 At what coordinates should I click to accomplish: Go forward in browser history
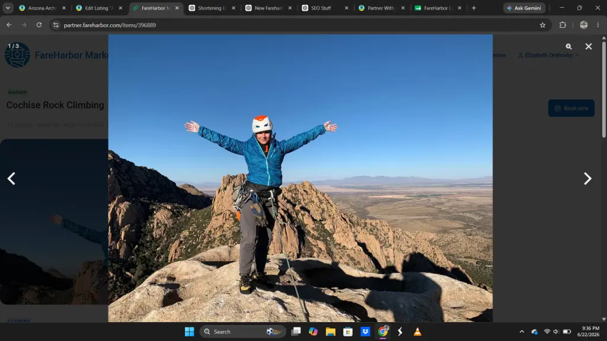pyautogui.click(x=24, y=25)
